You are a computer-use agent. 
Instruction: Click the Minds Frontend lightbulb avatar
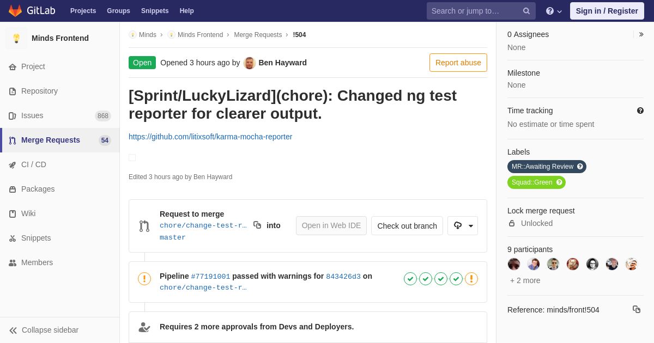click(16, 38)
